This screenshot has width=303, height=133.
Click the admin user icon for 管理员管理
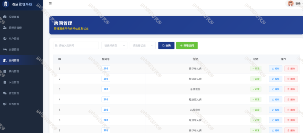click(5, 28)
